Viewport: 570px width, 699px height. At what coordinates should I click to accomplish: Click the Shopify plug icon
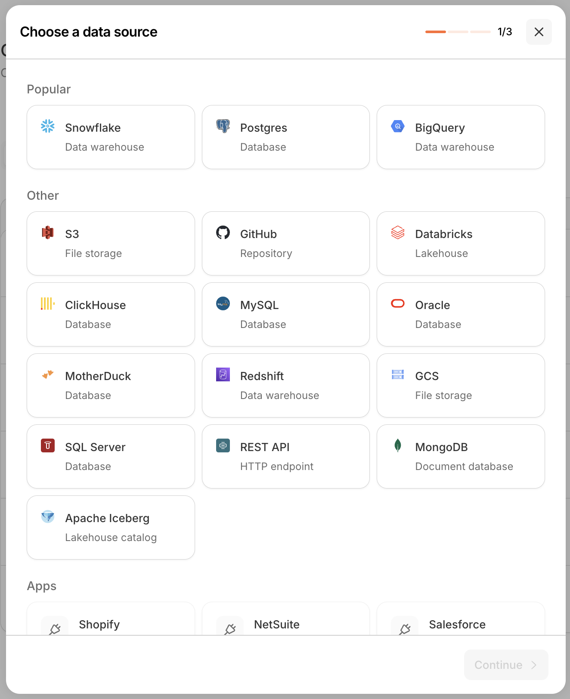click(x=55, y=628)
